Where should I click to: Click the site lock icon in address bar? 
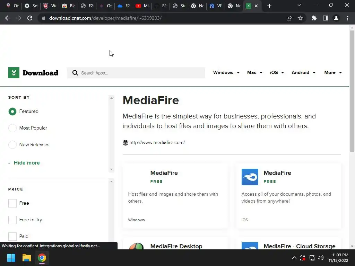(x=44, y=18)
